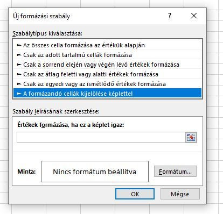The image size is (223, 214).
Task: Select 'A formázandó cellák kijelölése képlettel' rule
Action: coord(107,94)
